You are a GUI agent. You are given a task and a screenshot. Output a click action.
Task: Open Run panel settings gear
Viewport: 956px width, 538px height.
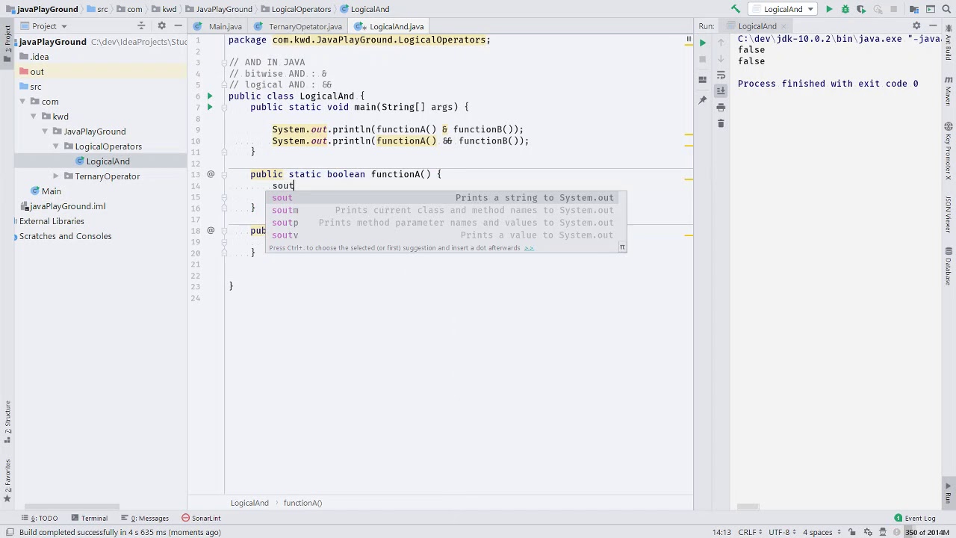click(x=916, y=26)
